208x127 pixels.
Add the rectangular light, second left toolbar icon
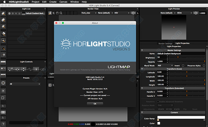pyautogui.click(x=3, y=20)
